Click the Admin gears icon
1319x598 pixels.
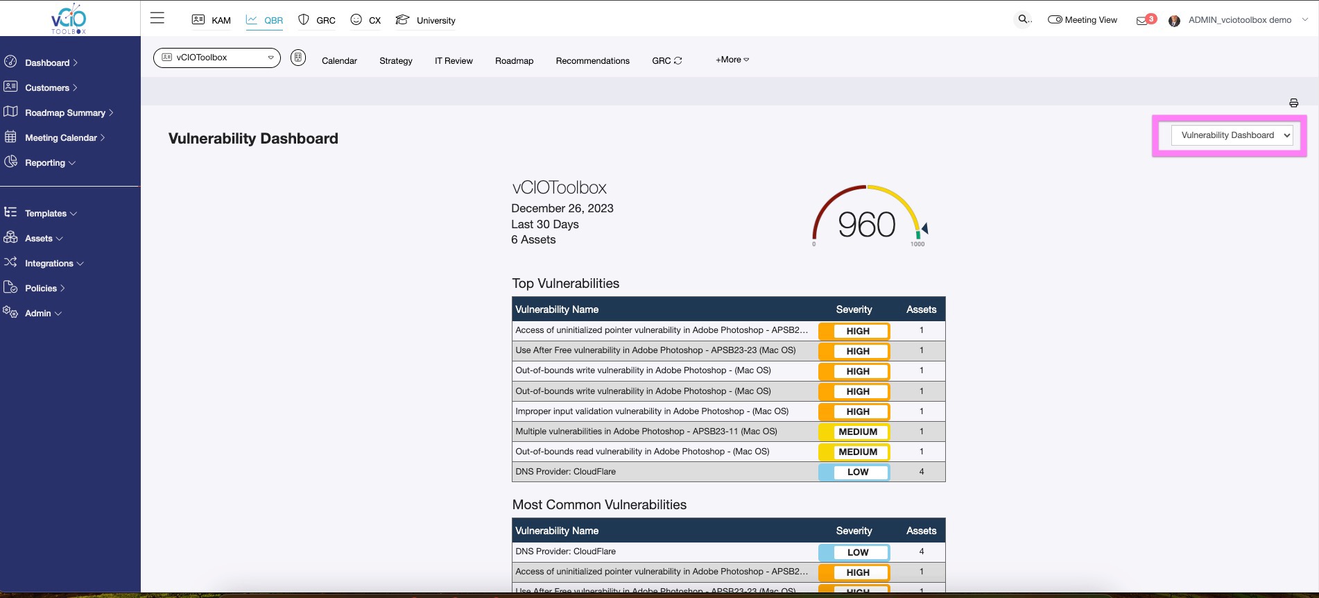point(10,312)
